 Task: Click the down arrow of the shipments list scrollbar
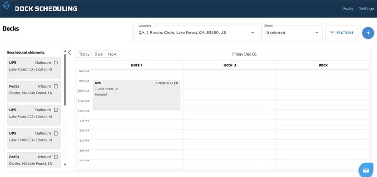(x=65, y=164)
